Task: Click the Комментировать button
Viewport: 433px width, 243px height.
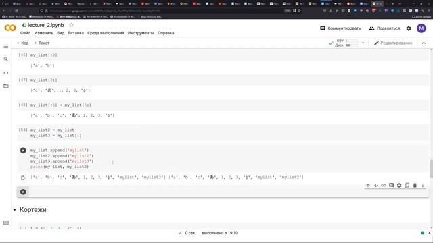Action: 340,28
